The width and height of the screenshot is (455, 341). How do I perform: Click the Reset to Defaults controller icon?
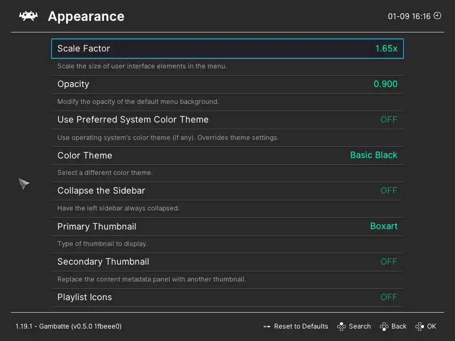coord(267,326)
